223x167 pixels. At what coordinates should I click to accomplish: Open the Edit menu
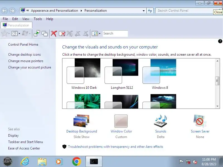coord(15,19)
